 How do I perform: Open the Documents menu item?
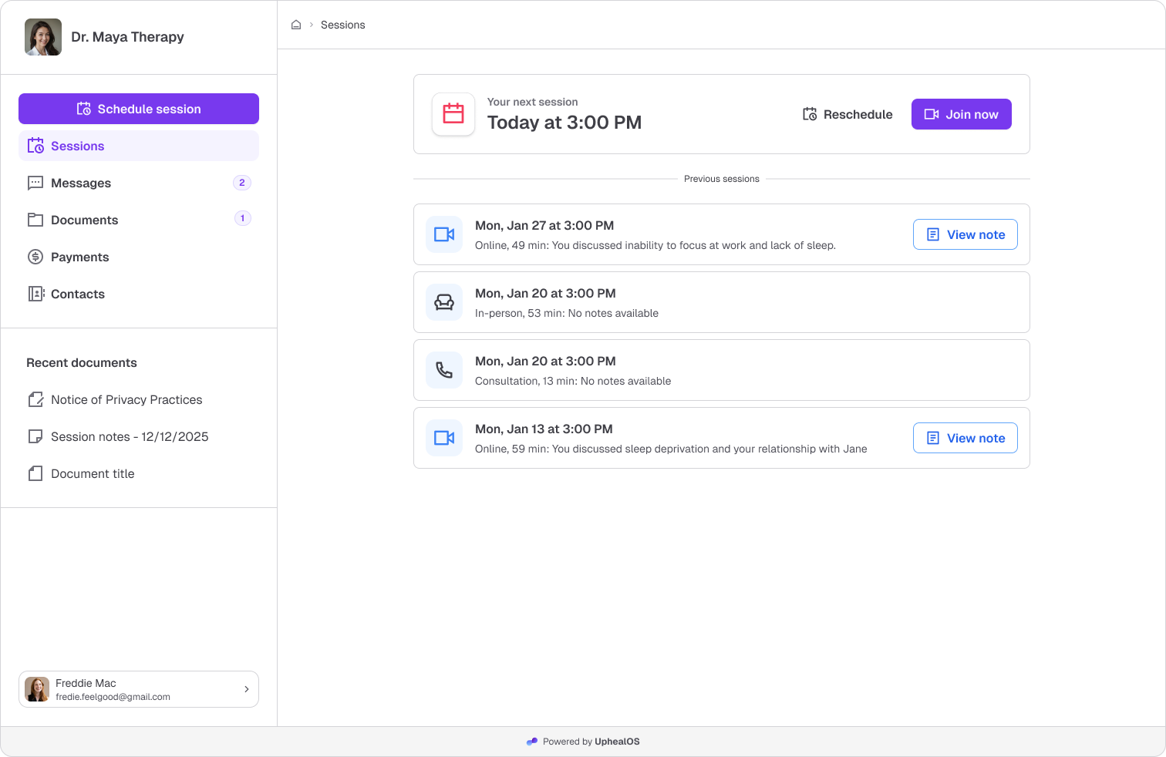pyautogui.click(x=139, y=220)
